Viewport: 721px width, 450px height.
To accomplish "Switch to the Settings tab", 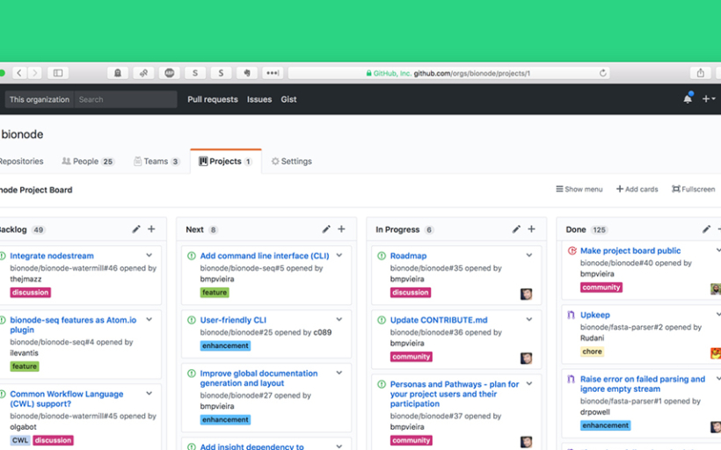I will click(x=292, y=162).
